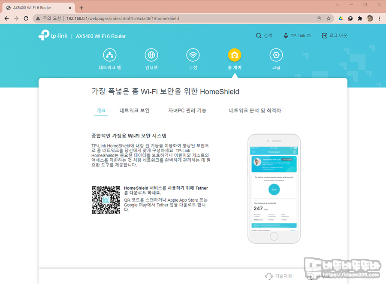Bookmark this page with star icon

tap(329, 18)
